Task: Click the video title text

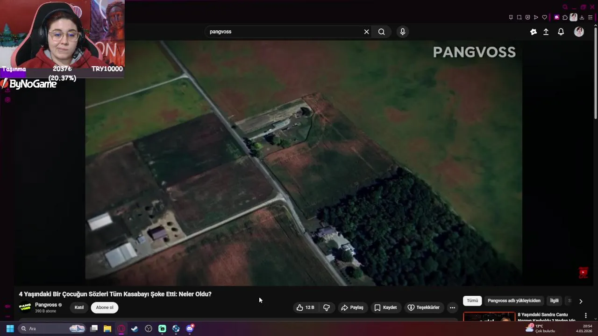Action: [x=115, y=294]
